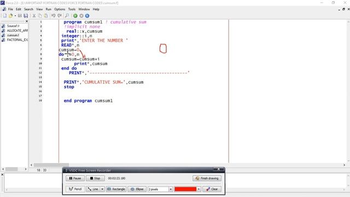Click the Cut scissors icon
This screenshot has height=197, width=350.
pos(34,16)
